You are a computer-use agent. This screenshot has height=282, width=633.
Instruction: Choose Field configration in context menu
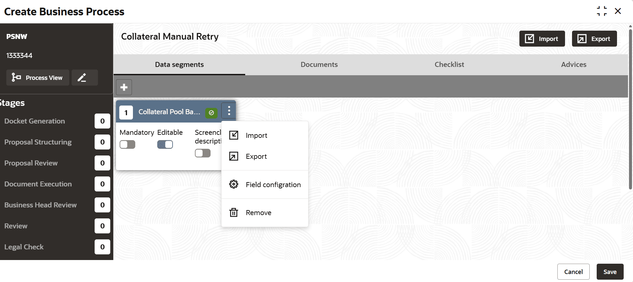coord(265,185)
